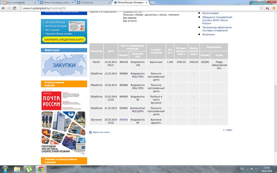Click the page vertical scrollbar thumb
Screen dimensions: 277x173
(x=275, y=118)
